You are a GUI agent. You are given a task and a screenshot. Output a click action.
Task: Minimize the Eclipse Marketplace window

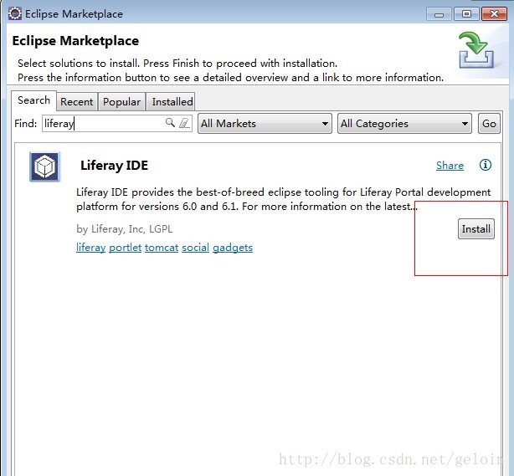point(439,14)
